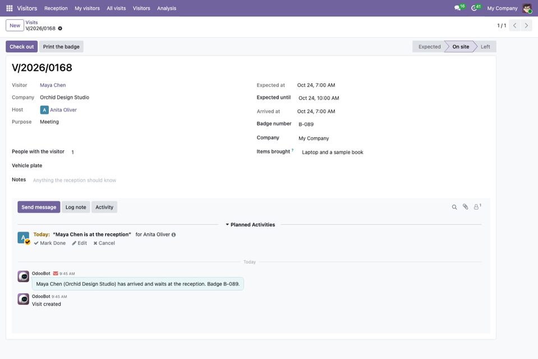Open the All visits menu
The image size is (538, 359).
pos(116,8)
